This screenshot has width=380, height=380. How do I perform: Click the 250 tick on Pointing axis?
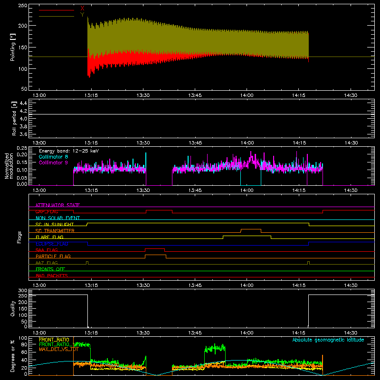pyautogui.click(x=23, y=6)
